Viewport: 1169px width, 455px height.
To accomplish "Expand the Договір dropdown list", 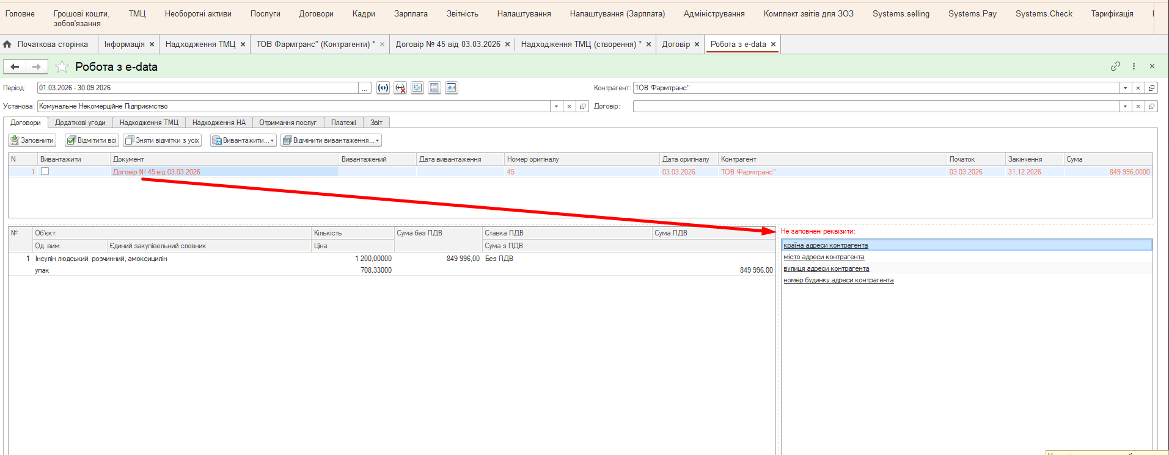I will [1125, 106].
